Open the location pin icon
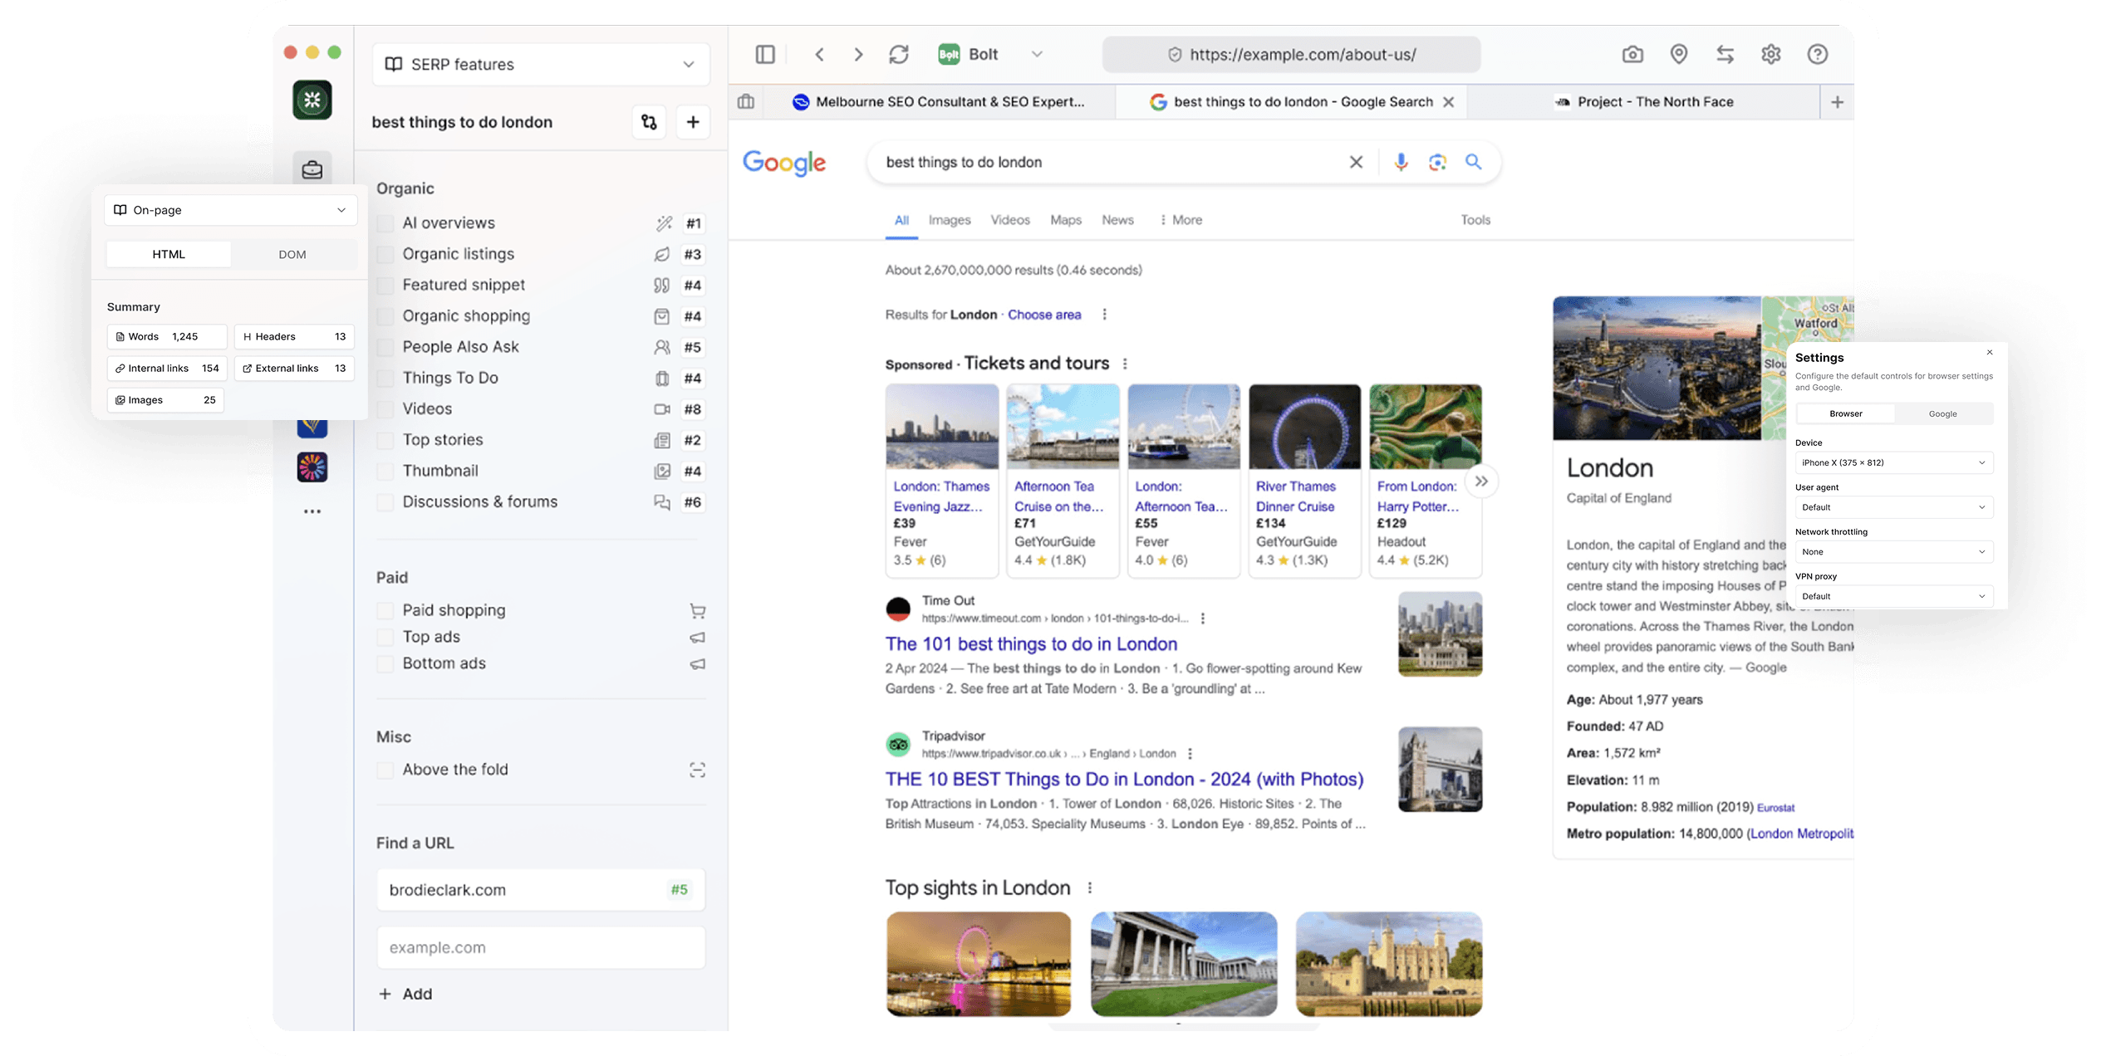Viewport: 2106px width, 1056px height. click(1679, 55)
